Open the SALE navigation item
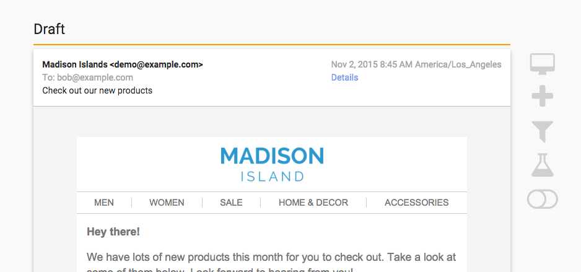Screen dimensions: 581x272 click(231, 203)
